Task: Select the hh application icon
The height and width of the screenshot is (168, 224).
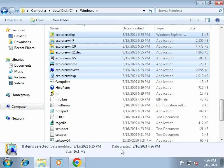Action: (x=52, y=94)
